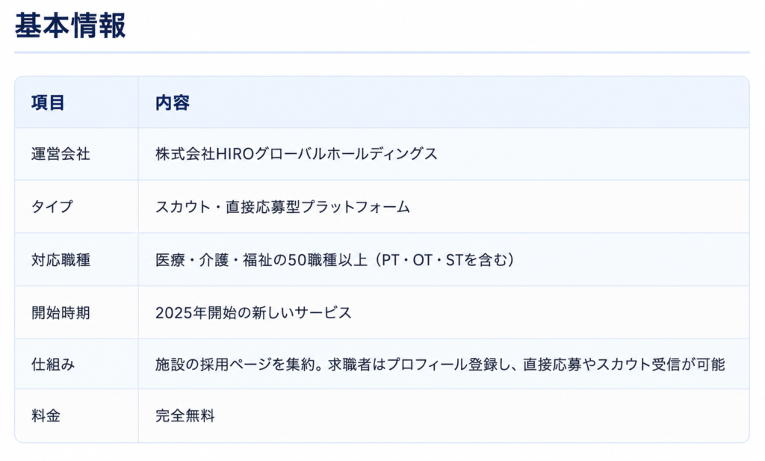Click the horizontal divider under 基本情報
The image size is (765, 461).
click(382, 52)
